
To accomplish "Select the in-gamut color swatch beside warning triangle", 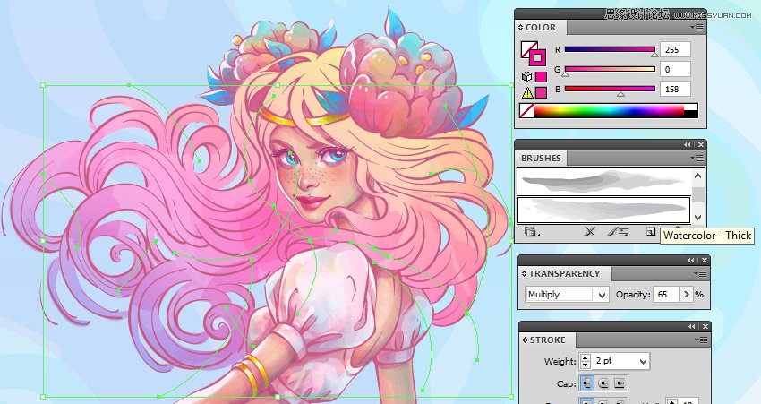I will click(541, 93).
